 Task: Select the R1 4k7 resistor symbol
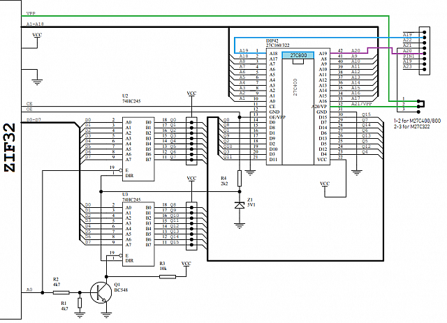[x=80, y=303]
